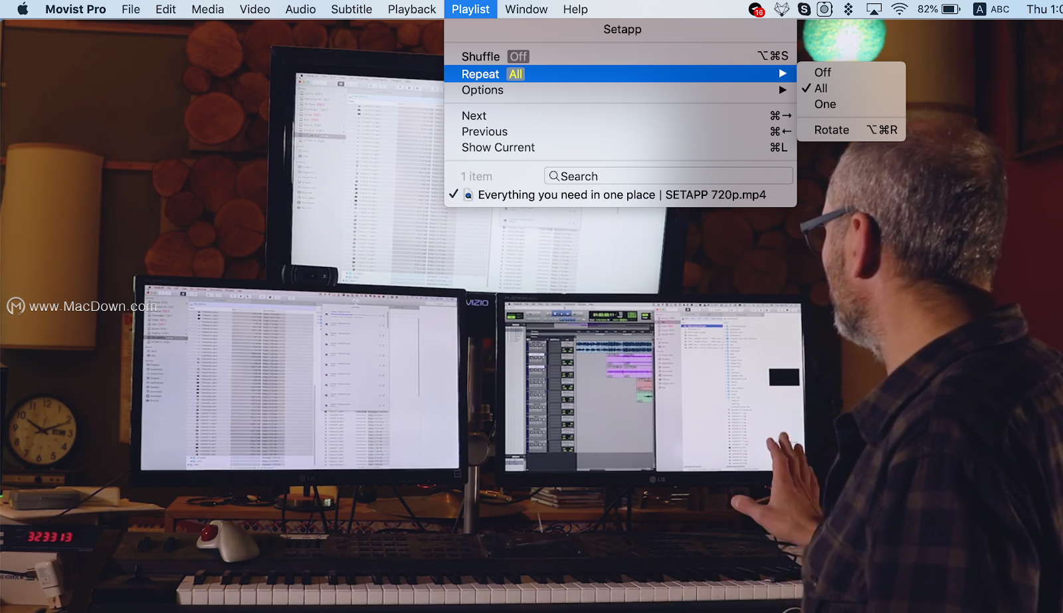
Task: Choose Show Current playlist item
Action: (621, 147)
